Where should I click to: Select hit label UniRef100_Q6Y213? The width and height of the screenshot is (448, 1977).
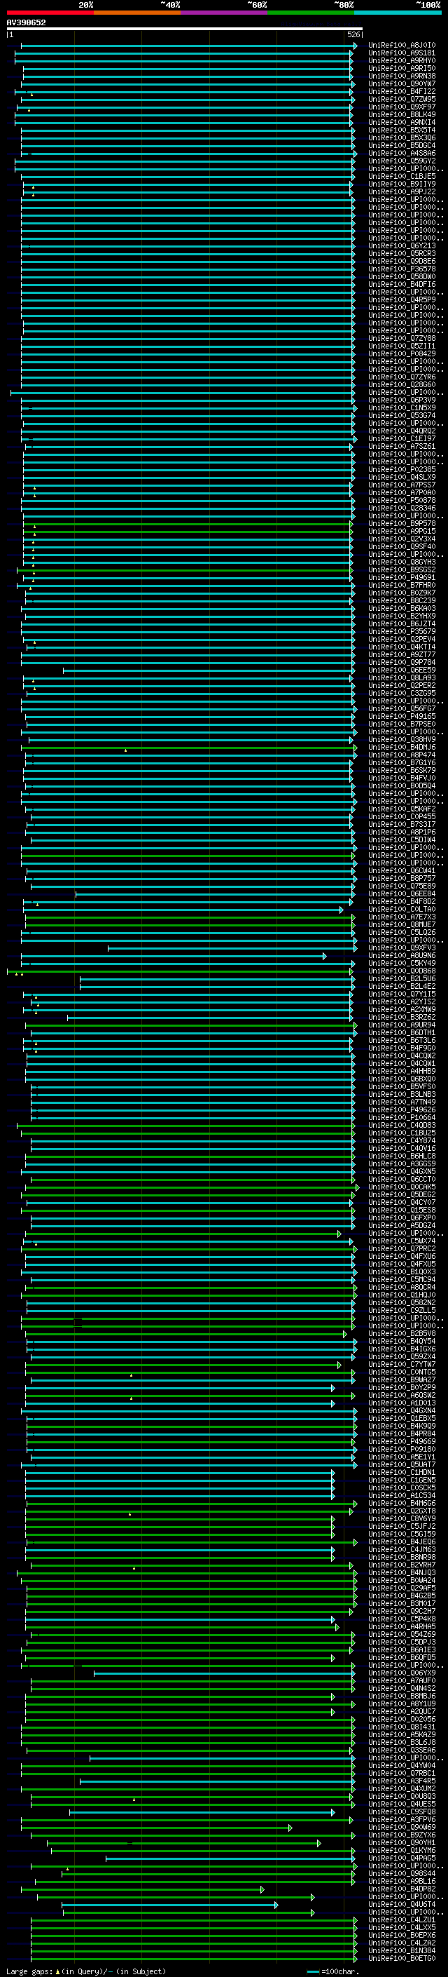click(401, 245)
